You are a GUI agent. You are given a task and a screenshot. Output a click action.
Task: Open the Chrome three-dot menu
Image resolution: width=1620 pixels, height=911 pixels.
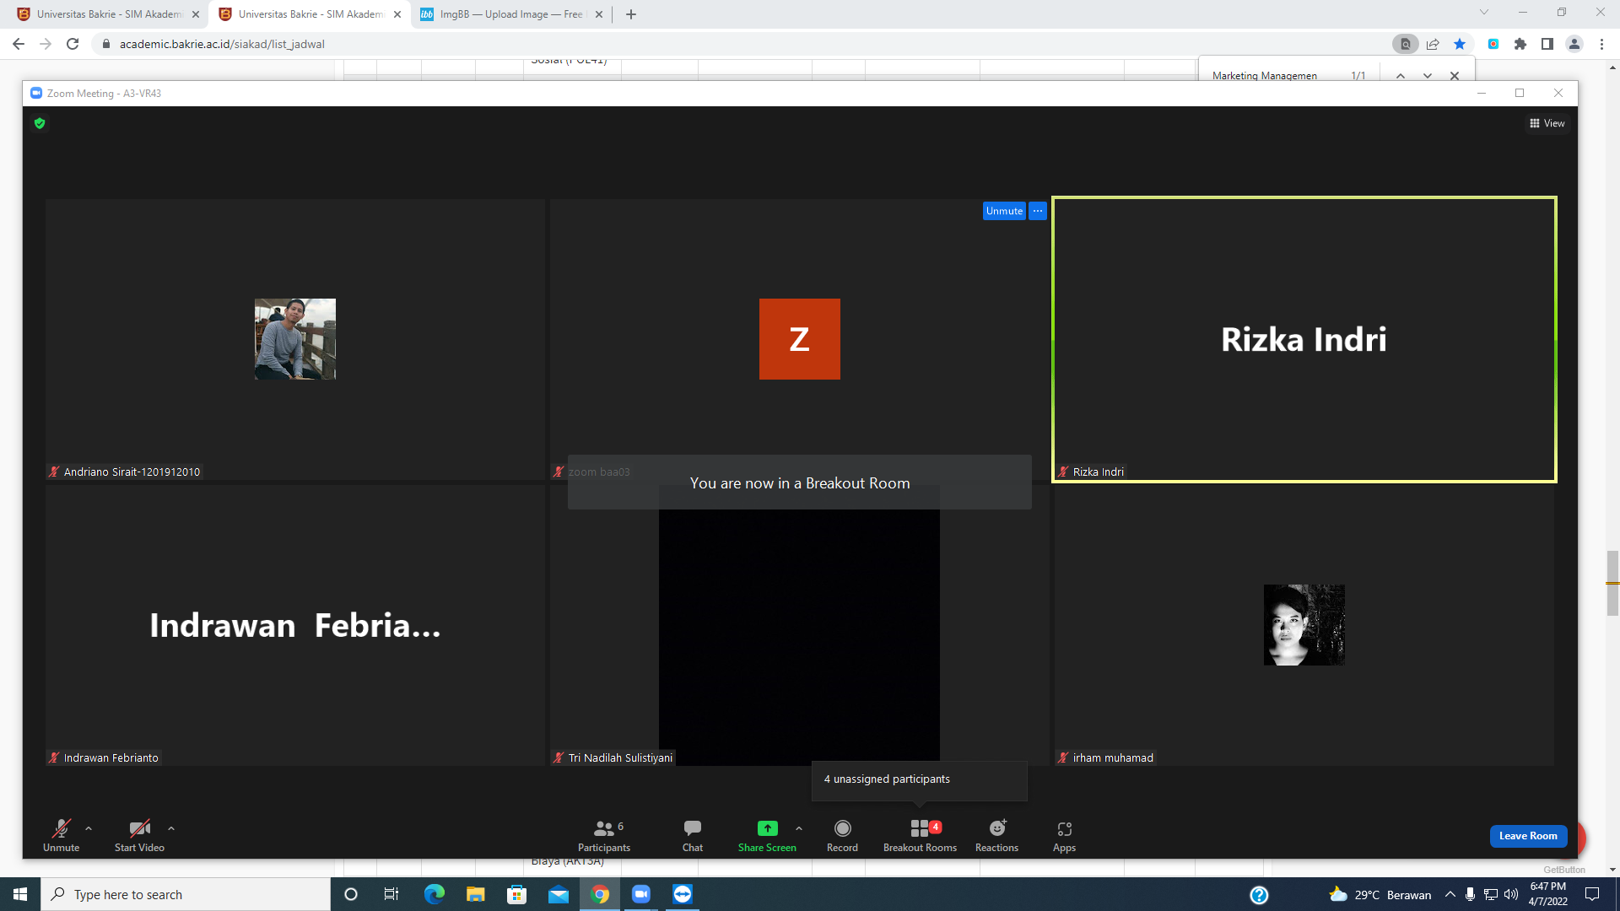coord(1601,44)
